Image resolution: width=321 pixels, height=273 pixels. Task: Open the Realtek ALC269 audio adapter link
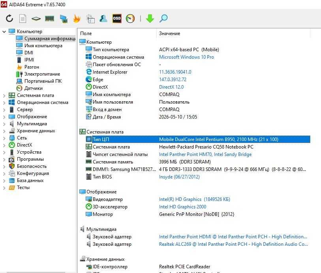coord(233,244)
